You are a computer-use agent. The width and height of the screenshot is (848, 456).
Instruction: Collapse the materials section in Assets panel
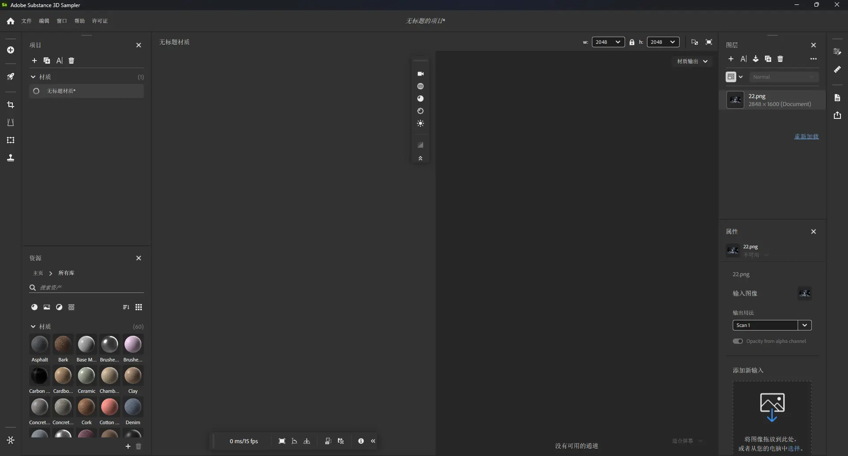click(33, 327)
